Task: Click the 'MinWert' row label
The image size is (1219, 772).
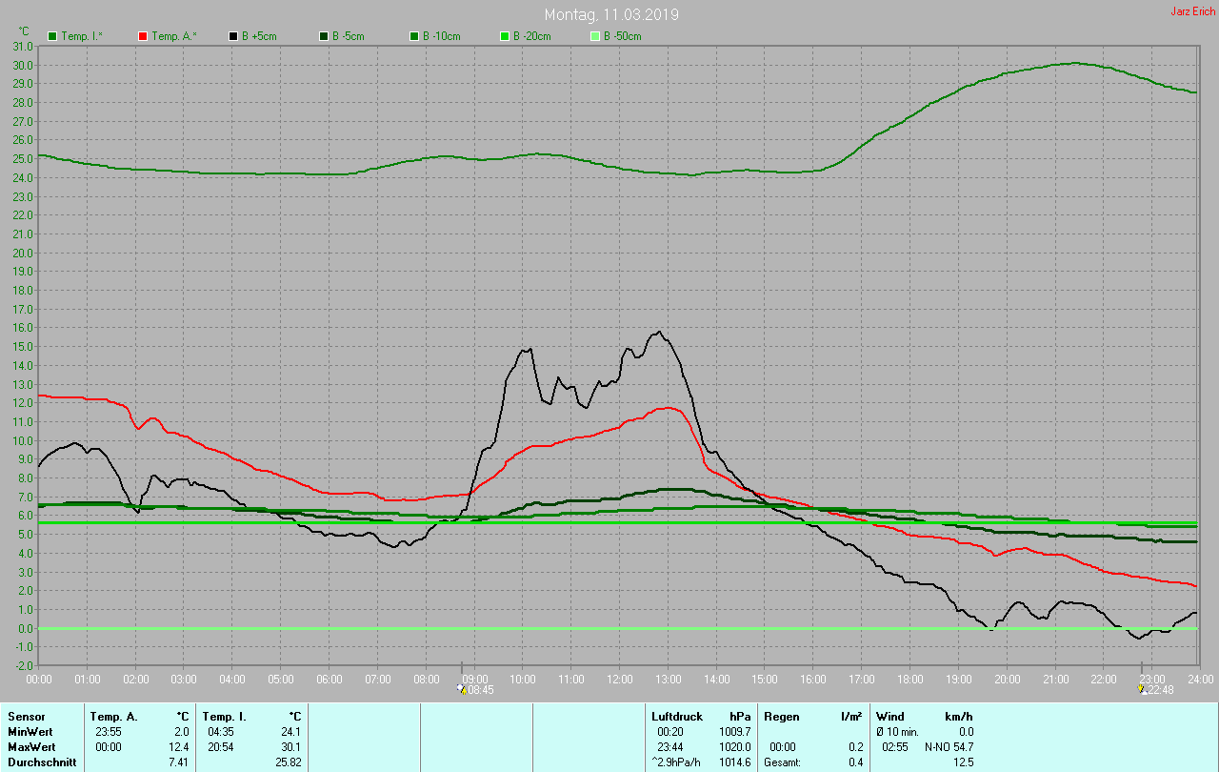Action: coord(29,731)
